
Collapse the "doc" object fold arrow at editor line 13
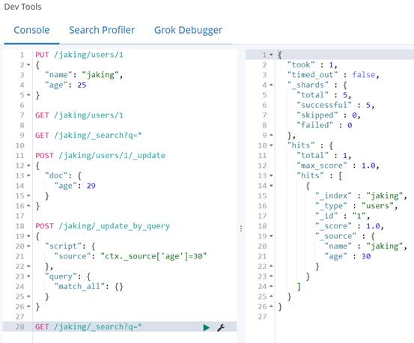click(28, 175)
